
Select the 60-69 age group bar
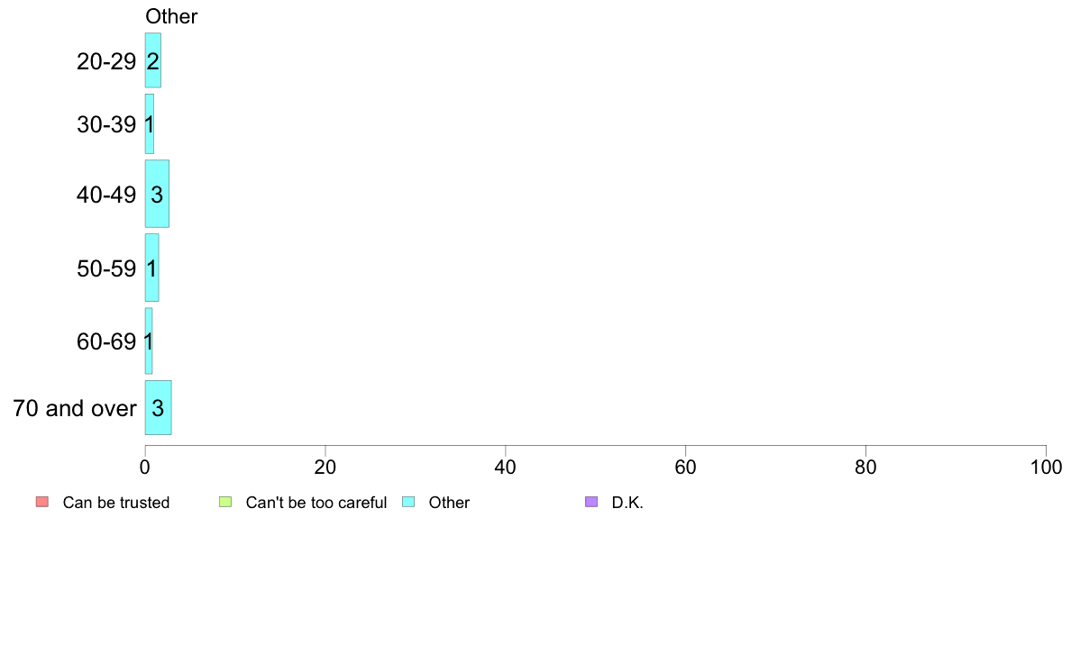click(x=148, y=341)
